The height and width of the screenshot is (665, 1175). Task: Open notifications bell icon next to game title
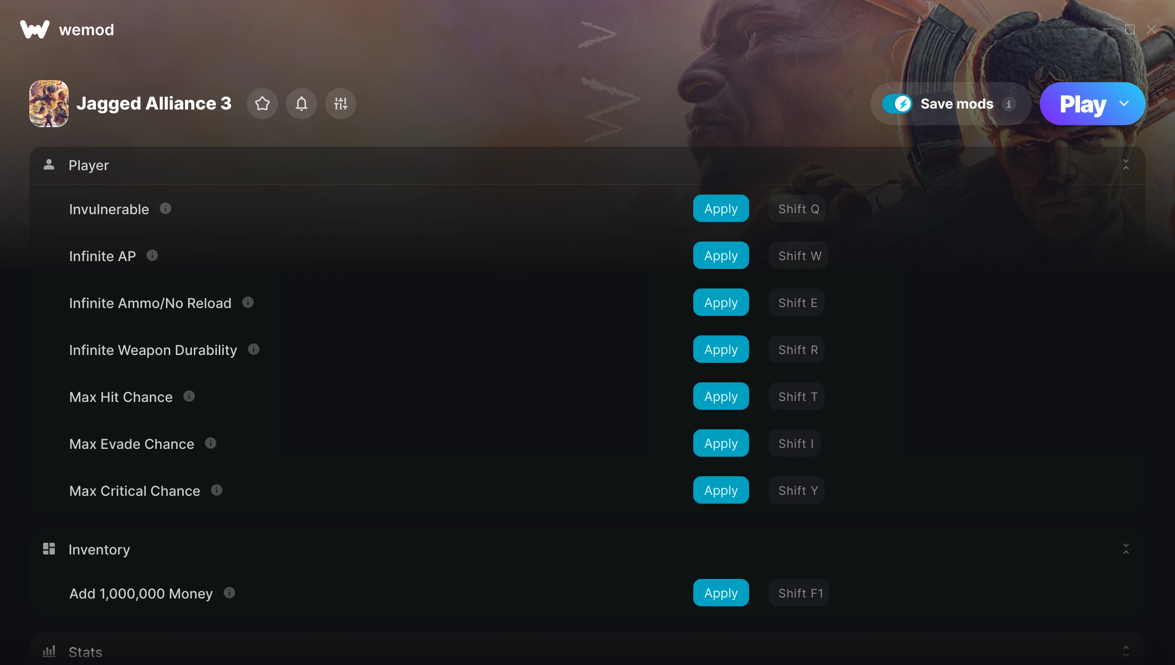click(302, 104)
